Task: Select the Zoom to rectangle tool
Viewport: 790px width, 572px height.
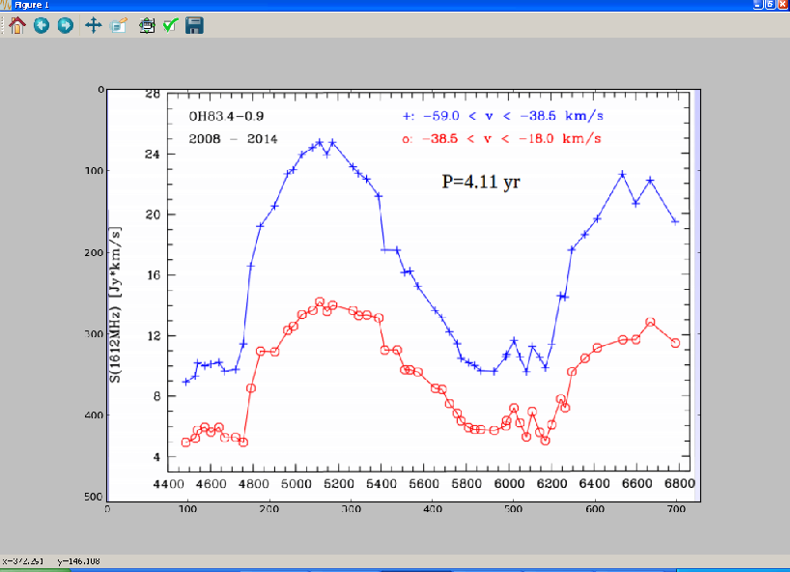Action: coord(119,25)
